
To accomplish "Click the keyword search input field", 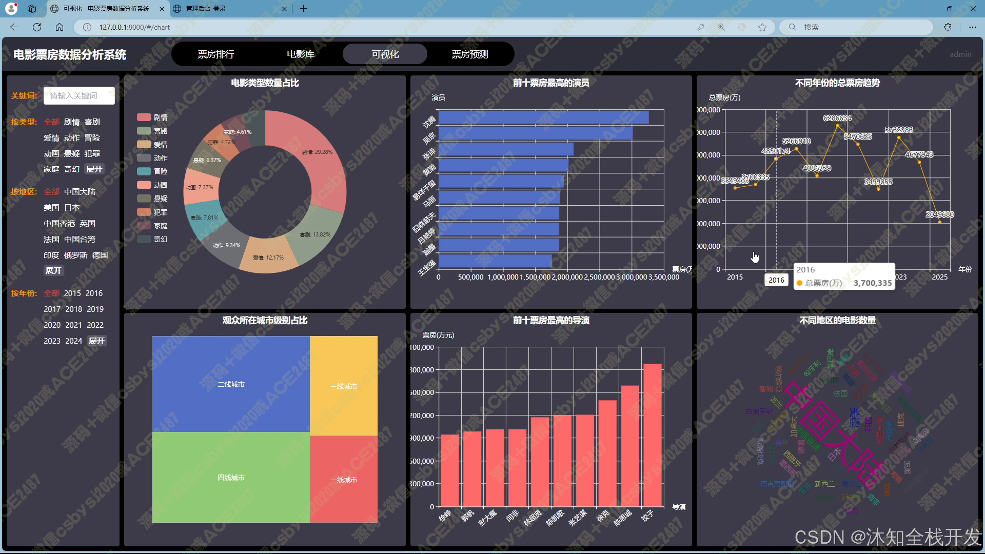I will click(79, 96).
